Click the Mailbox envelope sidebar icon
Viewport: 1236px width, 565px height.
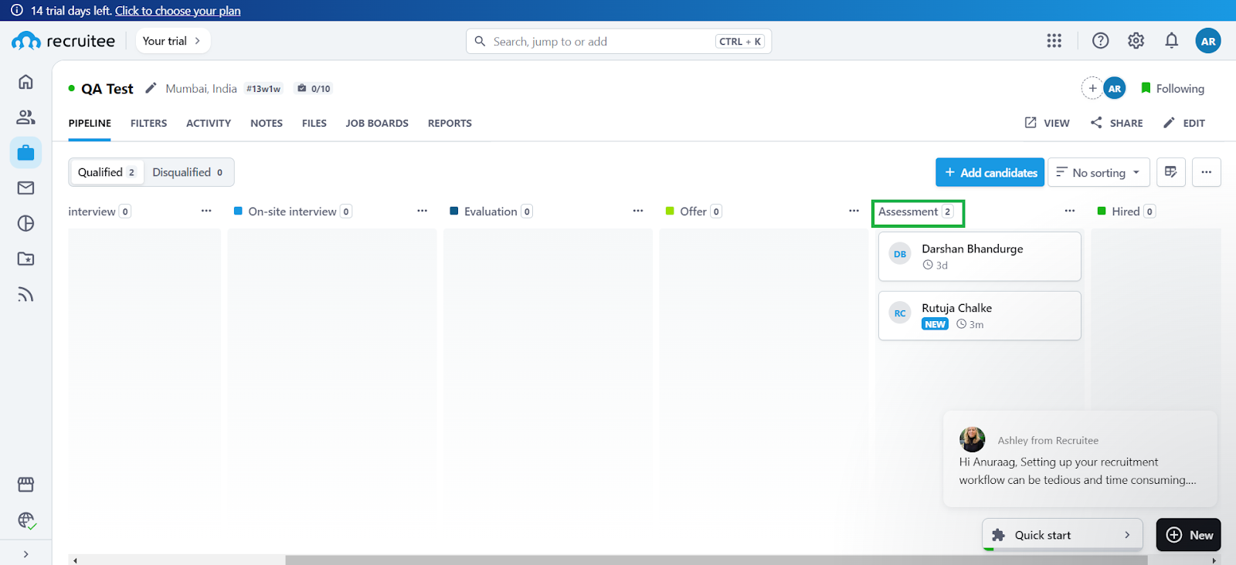[x=25, y=188]
